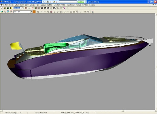
Task: Click the red diamond toolbar icon
Action: pos(33,8)
